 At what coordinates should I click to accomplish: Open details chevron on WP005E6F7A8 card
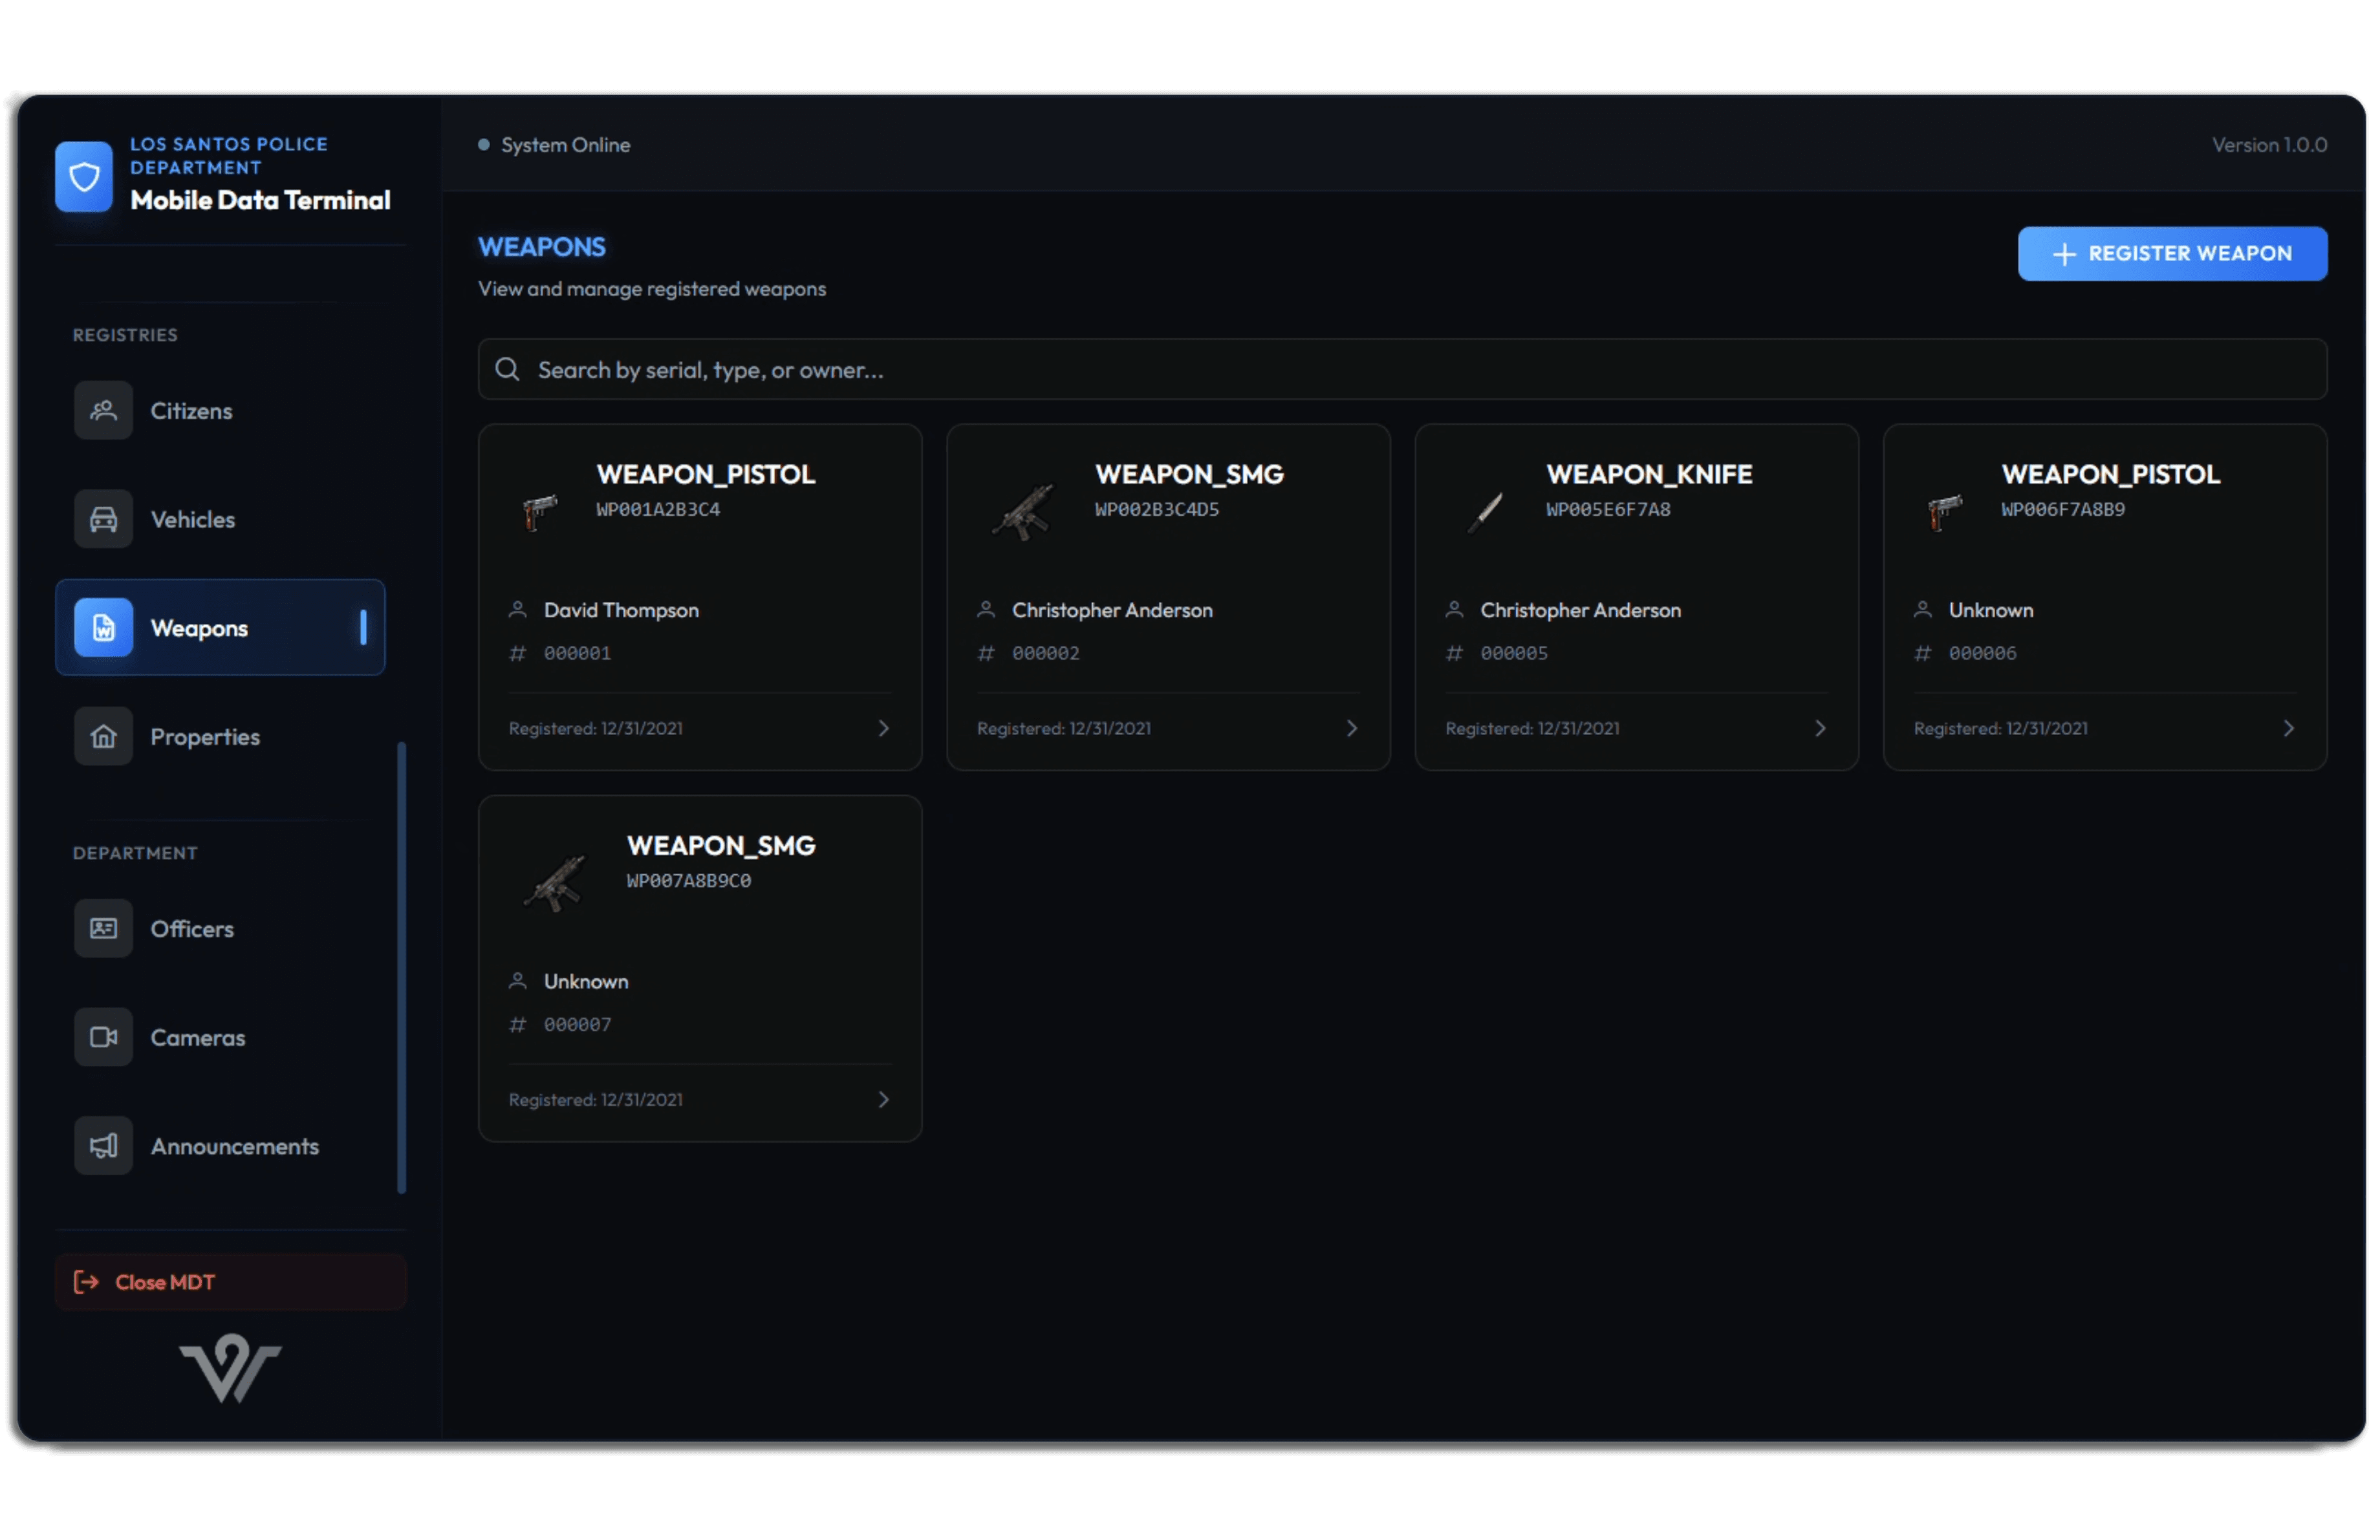pyautogui.click(x=1821, y=729)
